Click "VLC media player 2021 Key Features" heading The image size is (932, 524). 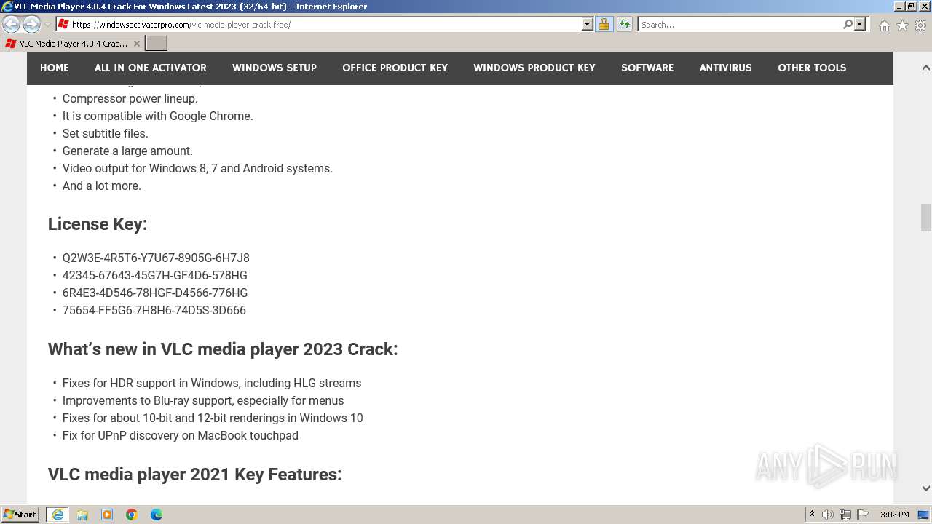(x=195, y=475)
